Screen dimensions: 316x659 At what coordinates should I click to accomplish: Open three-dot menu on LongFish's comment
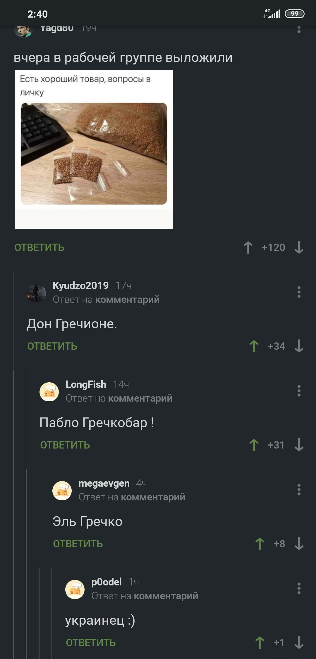click(299, 391)
